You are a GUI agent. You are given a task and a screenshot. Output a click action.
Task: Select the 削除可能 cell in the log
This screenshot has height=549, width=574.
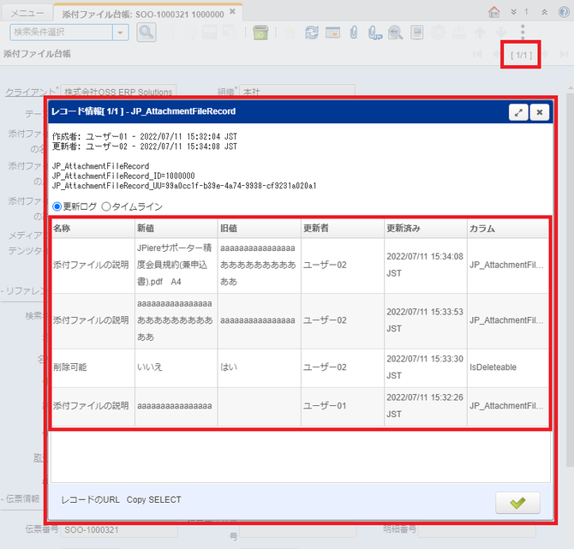tap(93, 367)
